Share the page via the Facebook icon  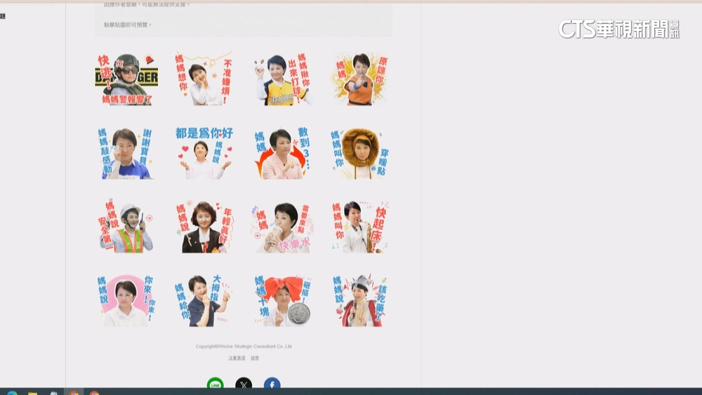(x=272, y=384)
